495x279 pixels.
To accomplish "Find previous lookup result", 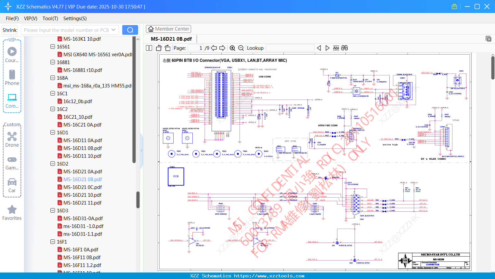I will (x=319, y=48).
